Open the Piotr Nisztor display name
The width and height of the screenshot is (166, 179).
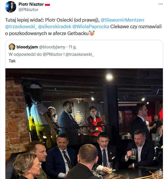click(x=31, y=4)
